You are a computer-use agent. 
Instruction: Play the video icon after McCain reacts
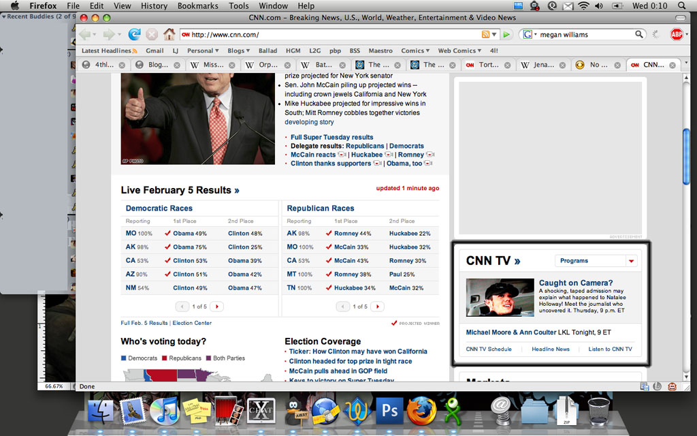[x=342, y=155]
